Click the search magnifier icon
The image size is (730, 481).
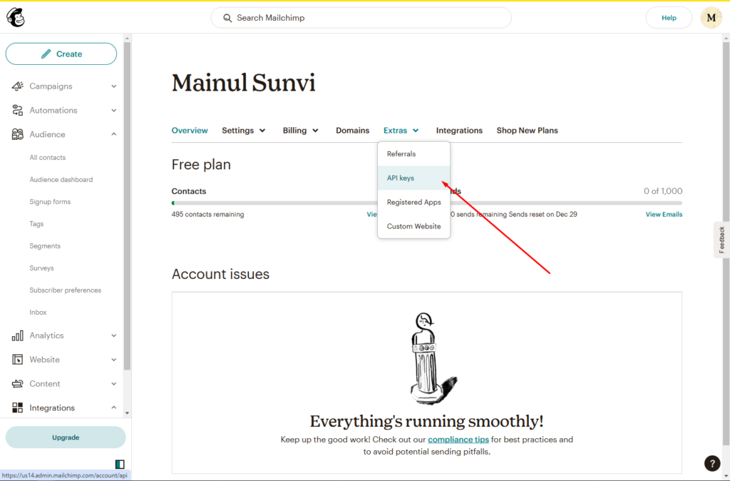point(227,18)
